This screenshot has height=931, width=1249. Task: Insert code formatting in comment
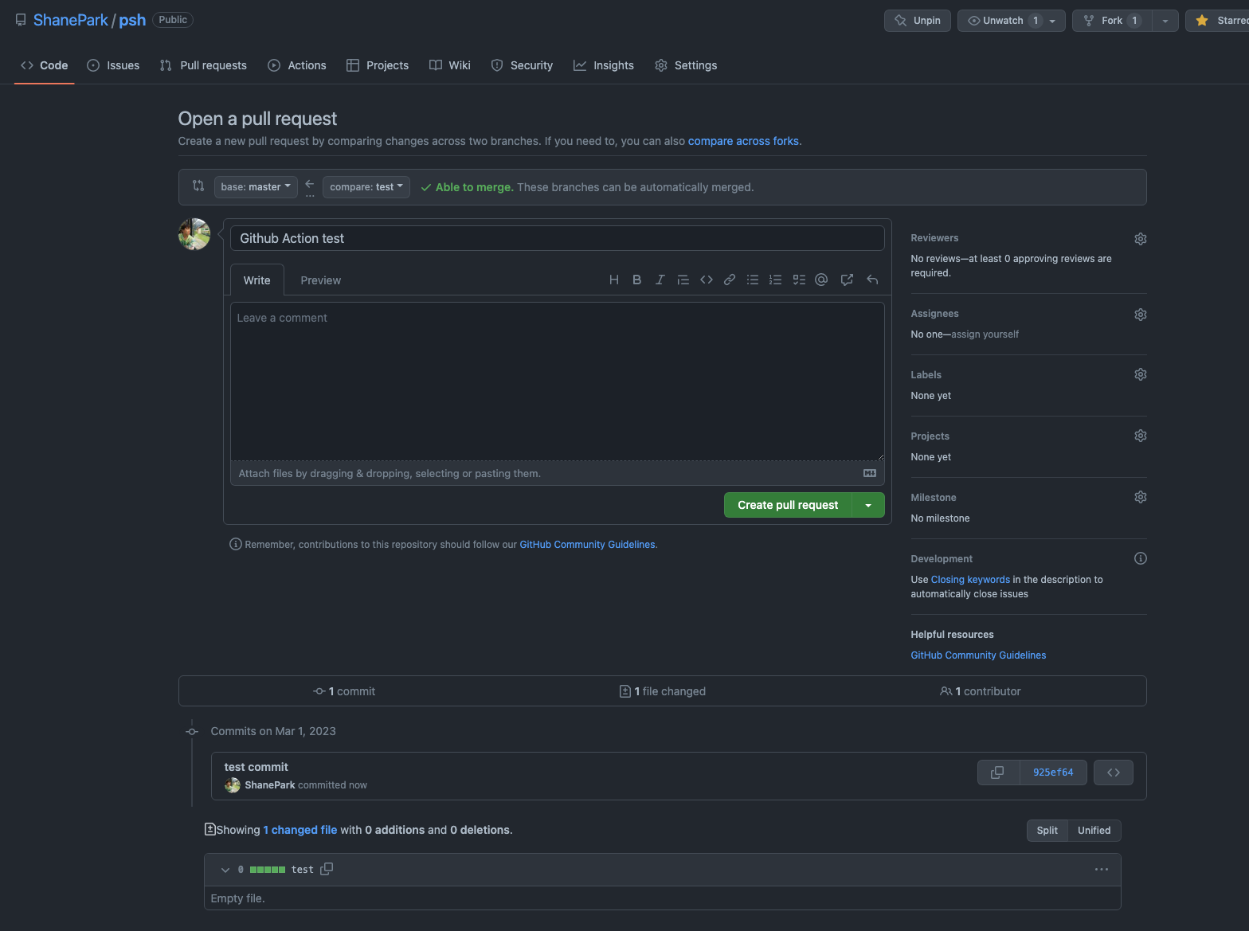point(706,280)
